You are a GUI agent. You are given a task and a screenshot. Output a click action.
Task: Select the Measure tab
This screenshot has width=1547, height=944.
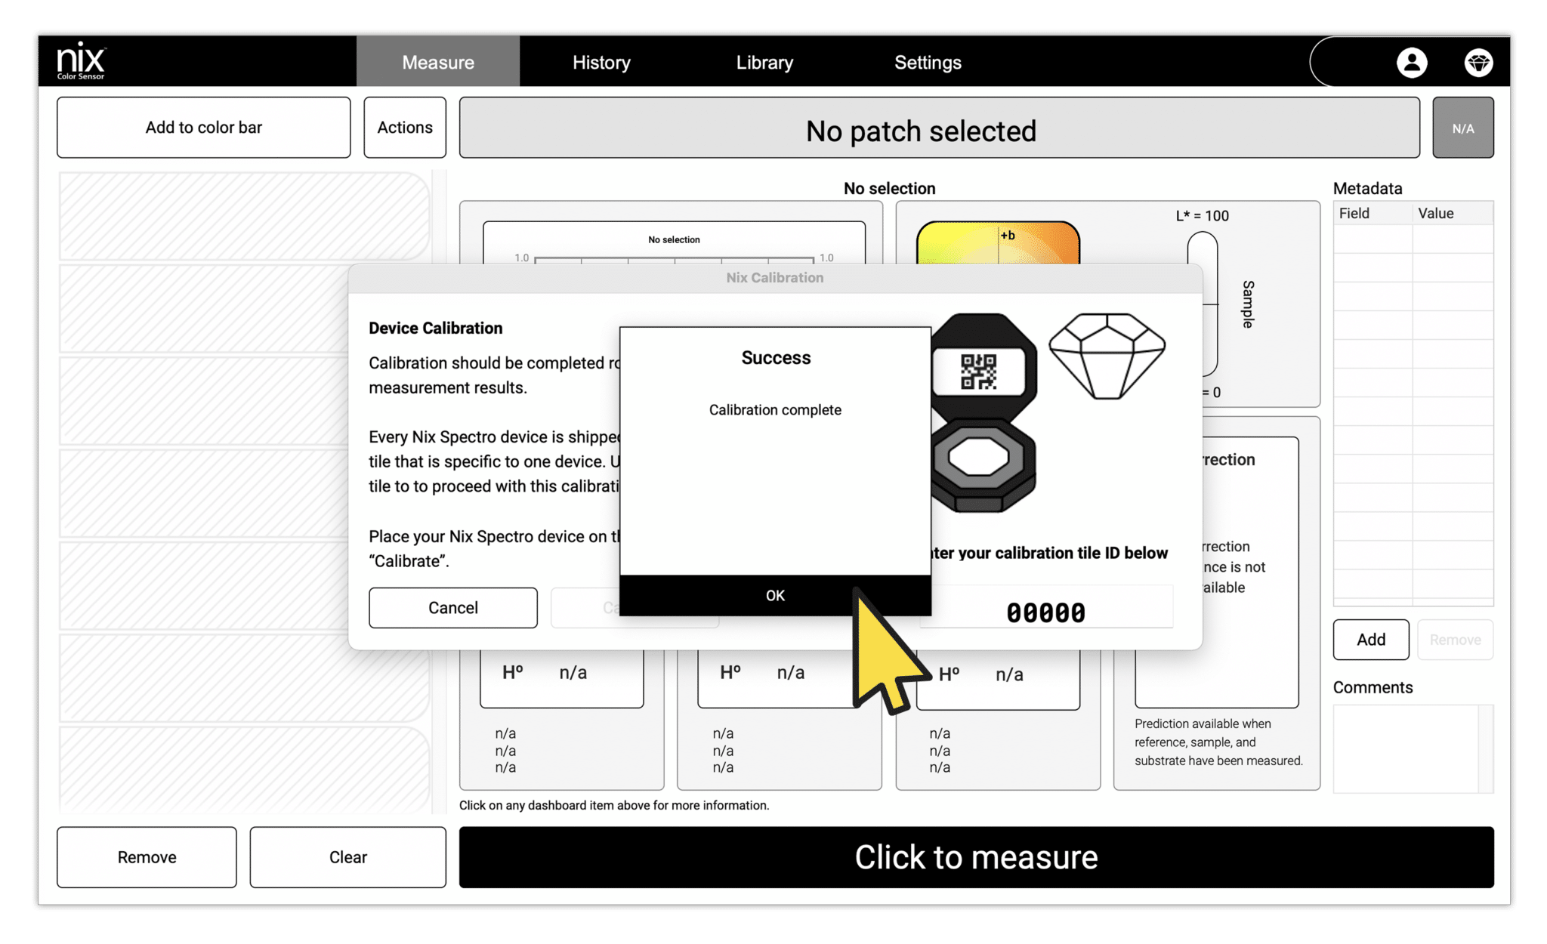[437, 62]
